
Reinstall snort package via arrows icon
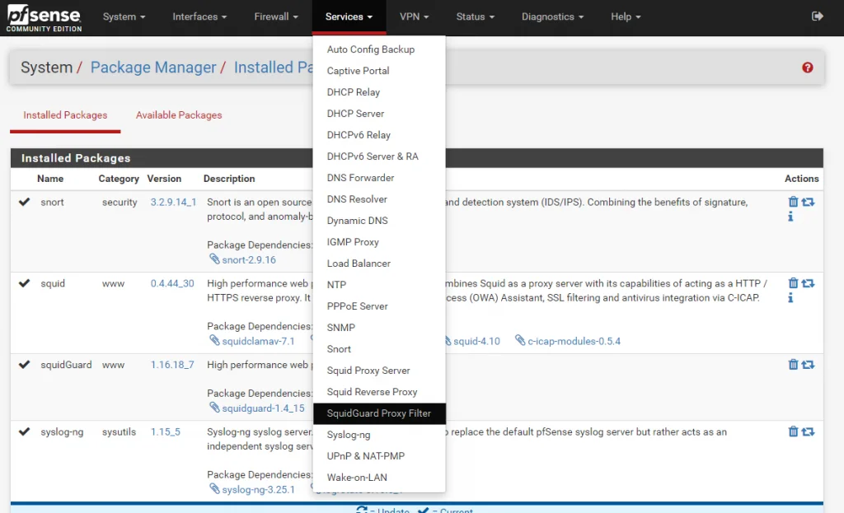808,202
